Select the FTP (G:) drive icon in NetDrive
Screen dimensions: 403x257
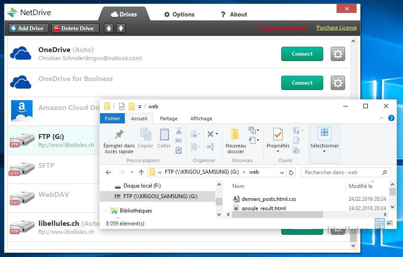coord(22,140)
